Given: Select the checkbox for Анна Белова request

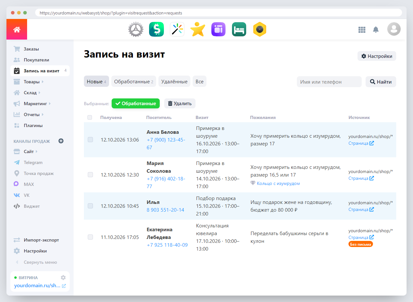Looking at the screenshot, I should coord(90,140).
